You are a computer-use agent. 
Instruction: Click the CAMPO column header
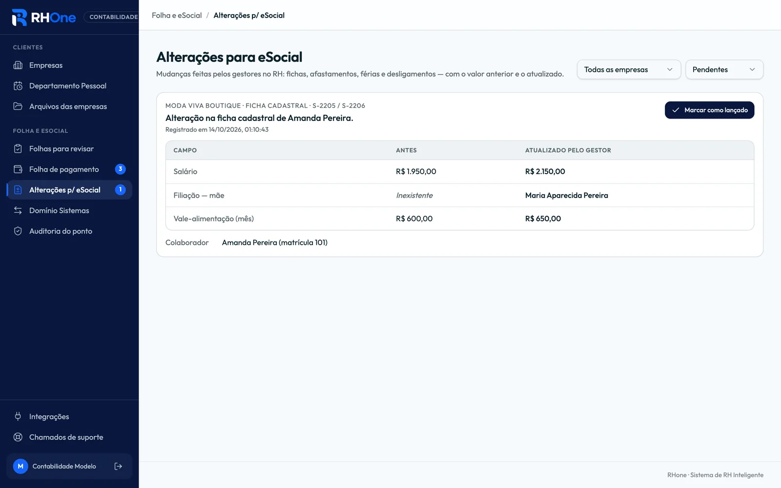tap(185, 150)
